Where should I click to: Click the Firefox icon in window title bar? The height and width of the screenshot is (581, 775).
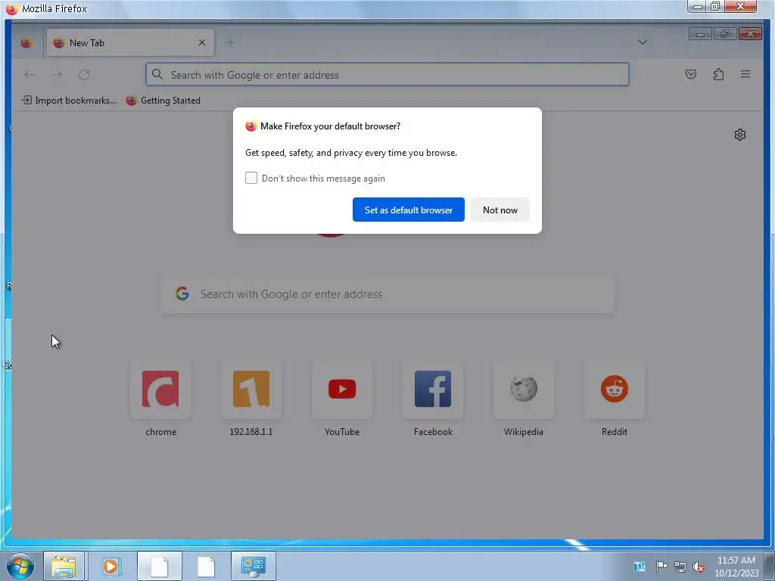(x=12, y=8)
